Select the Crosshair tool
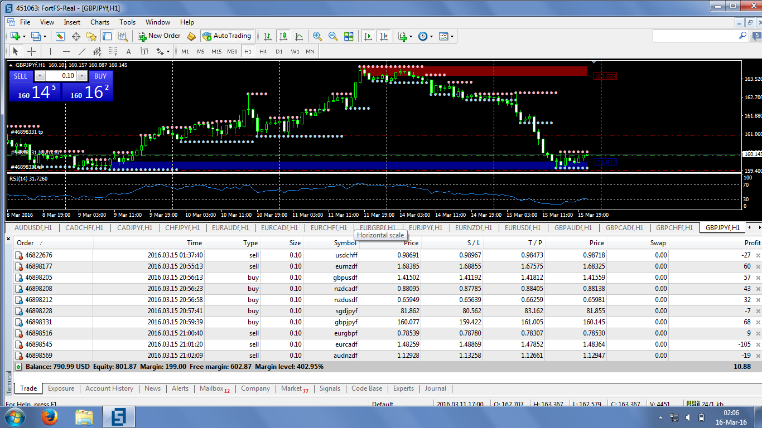 click(32, 51)
